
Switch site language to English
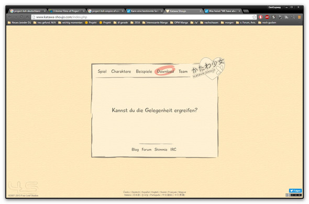154,192
